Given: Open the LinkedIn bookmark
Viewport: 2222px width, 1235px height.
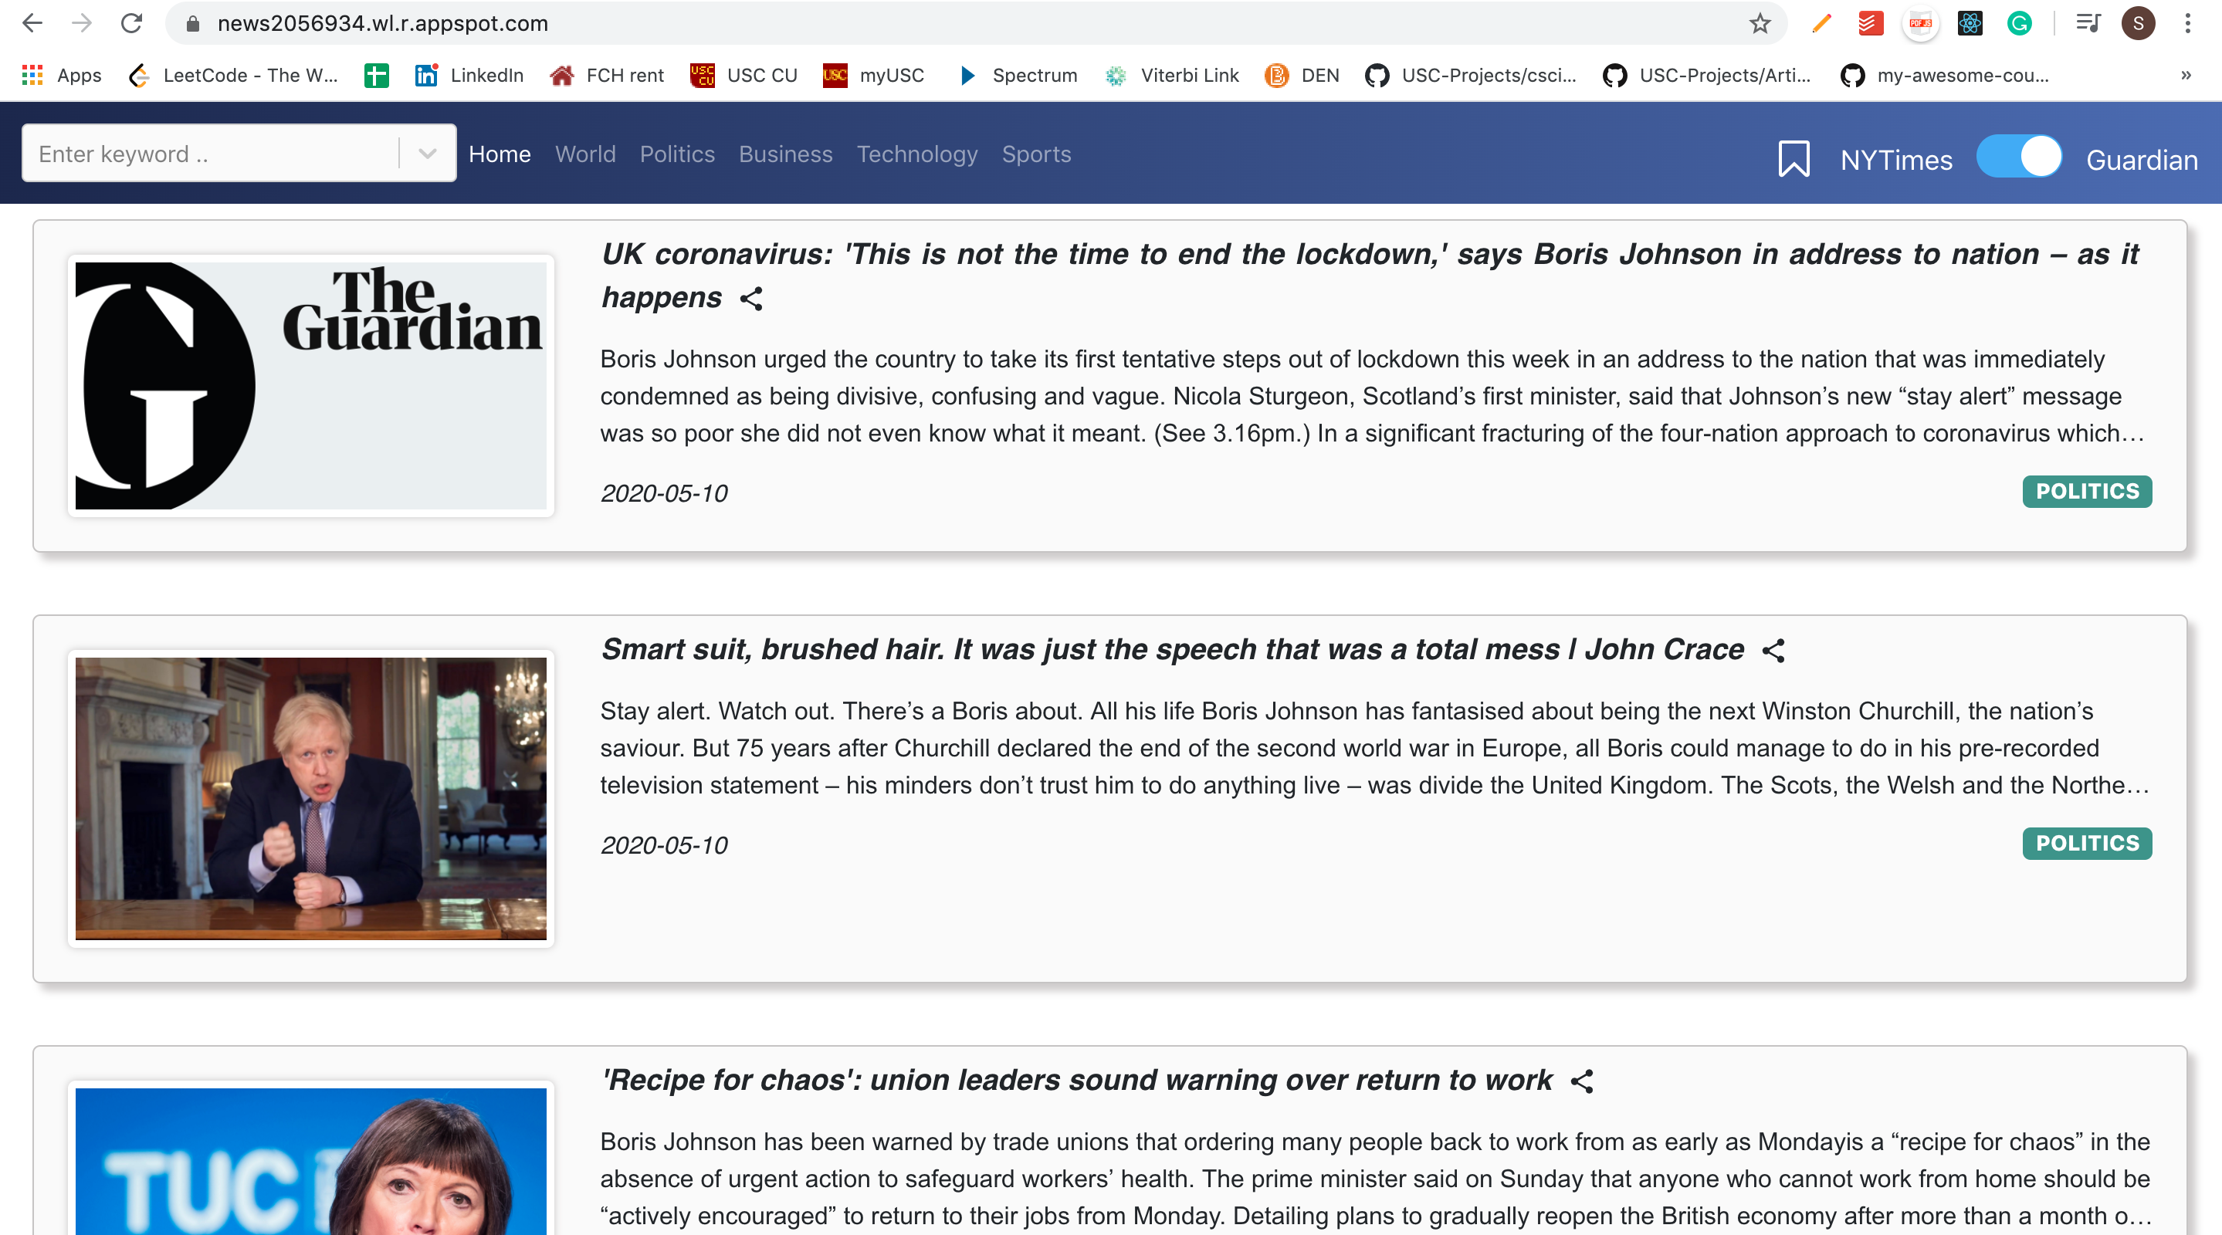Looking at the screenshot, I should [469, 75].
